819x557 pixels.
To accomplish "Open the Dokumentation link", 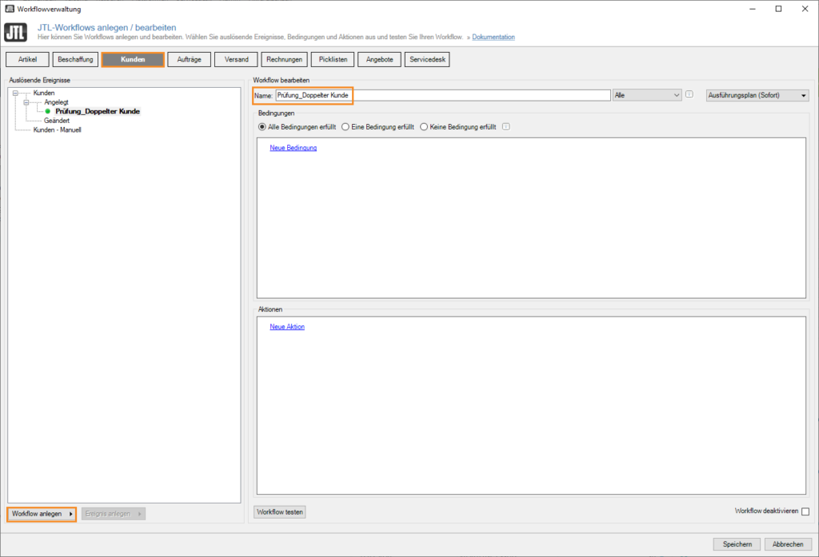I will pos(493,36).
